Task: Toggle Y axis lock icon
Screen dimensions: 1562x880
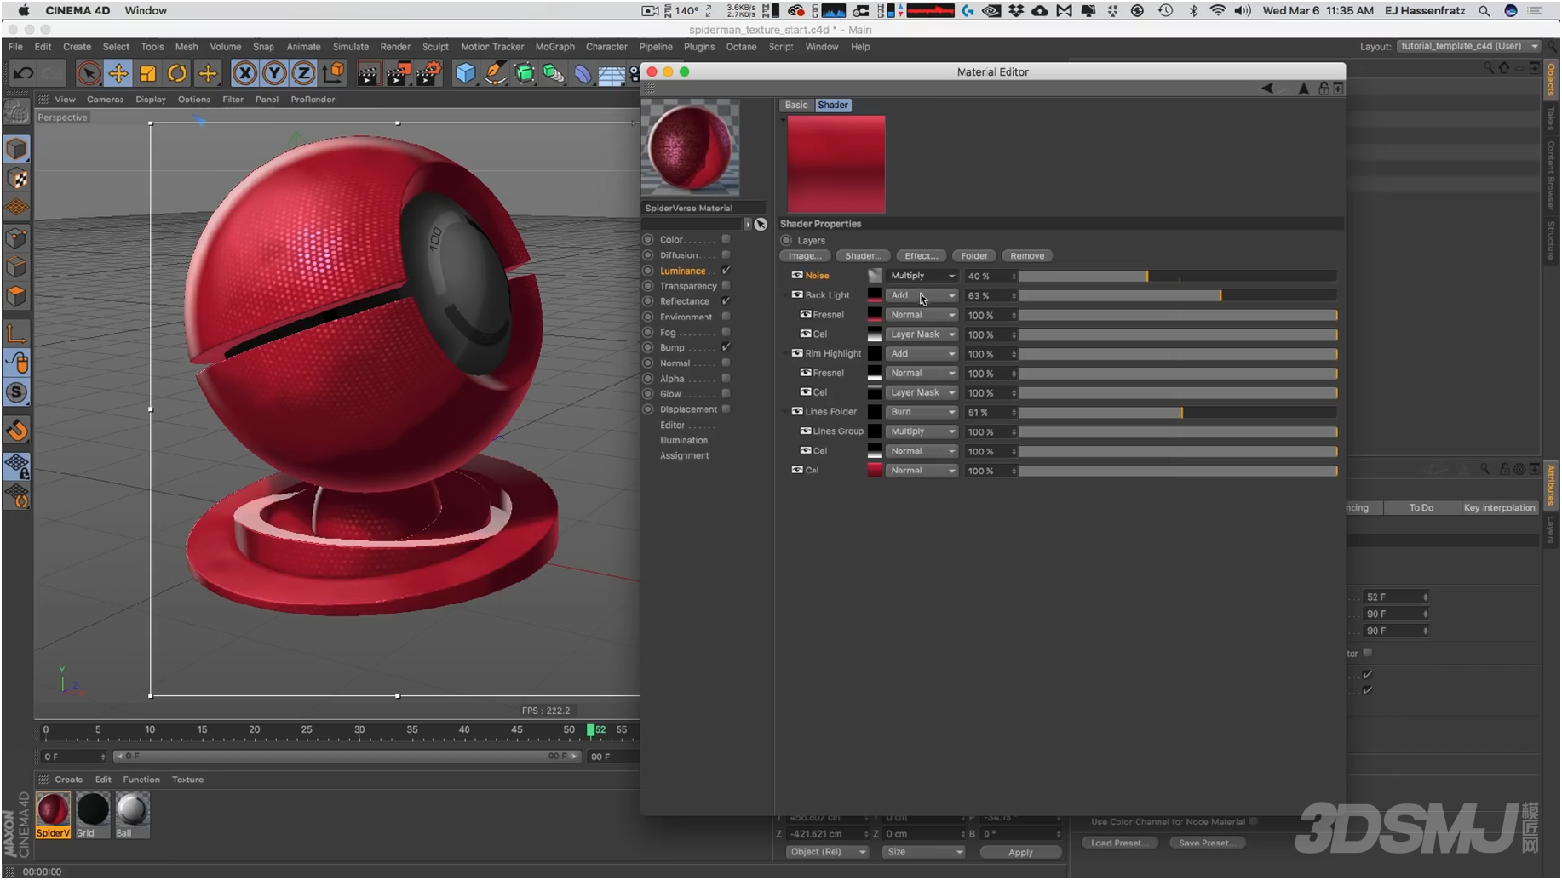Action: pyautogui.click(x=274, y=73)
